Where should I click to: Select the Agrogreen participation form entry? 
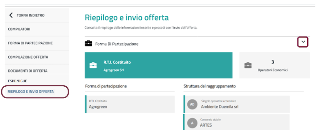click(130, 104)
